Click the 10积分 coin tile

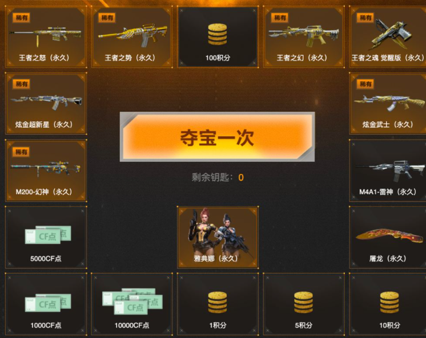click(388, 304)
